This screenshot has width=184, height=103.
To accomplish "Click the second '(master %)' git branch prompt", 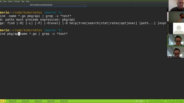I will [53, 30].
